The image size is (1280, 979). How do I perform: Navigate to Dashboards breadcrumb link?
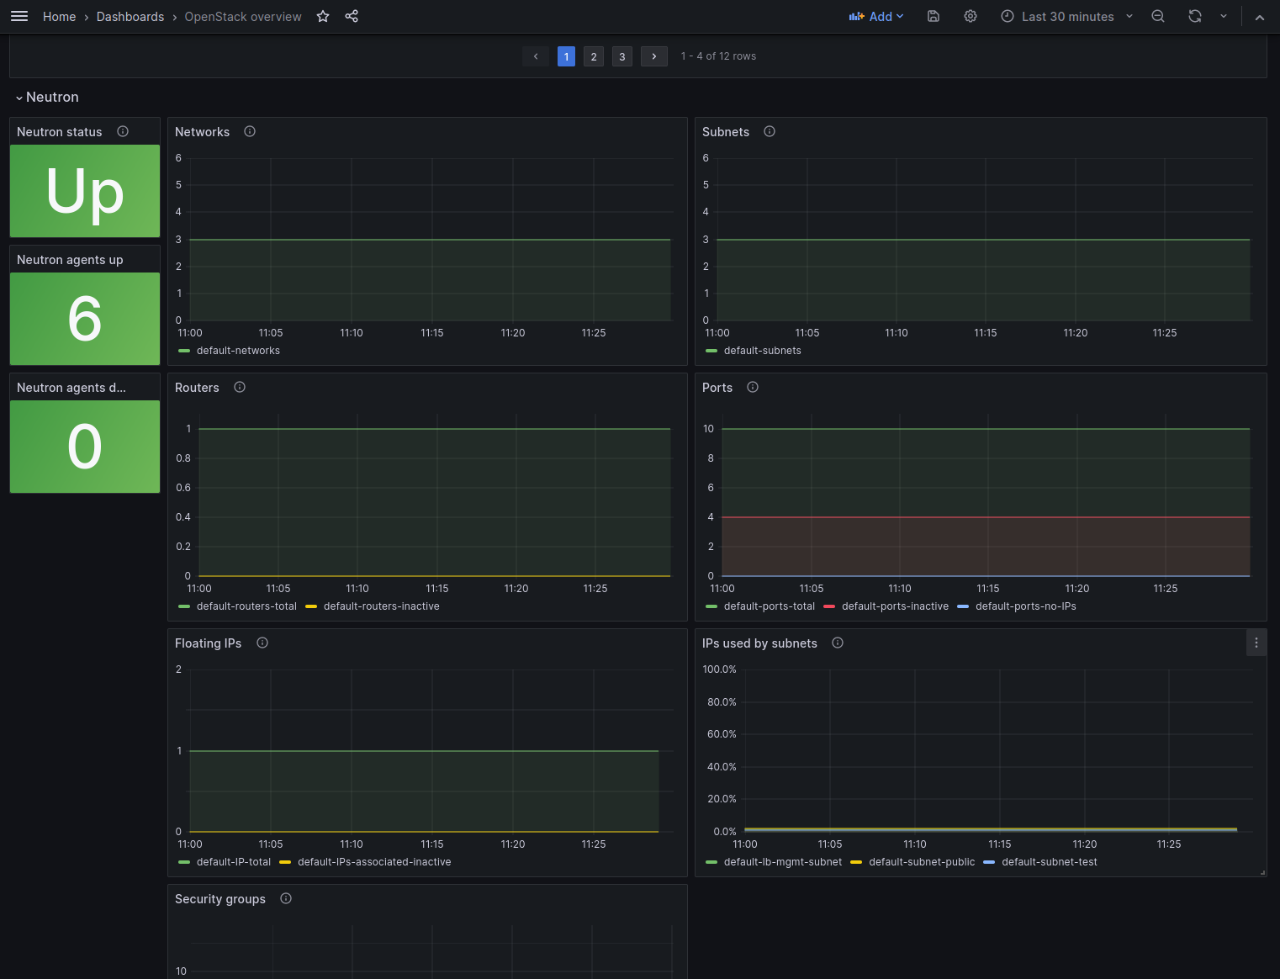(130, 16)
